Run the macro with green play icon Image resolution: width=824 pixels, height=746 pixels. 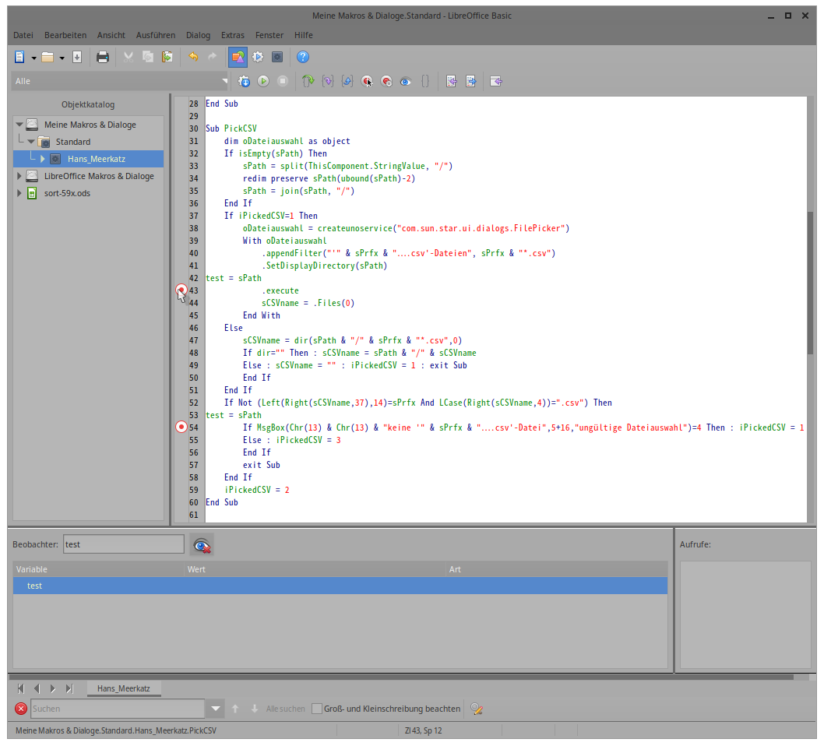click(263, 82)
